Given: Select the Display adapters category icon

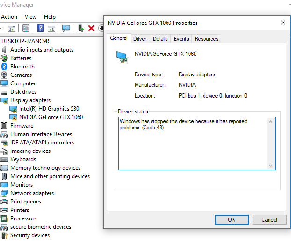Looking at the screenshot, I should 4,100.
